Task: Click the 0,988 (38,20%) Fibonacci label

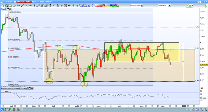Action: 13,57
